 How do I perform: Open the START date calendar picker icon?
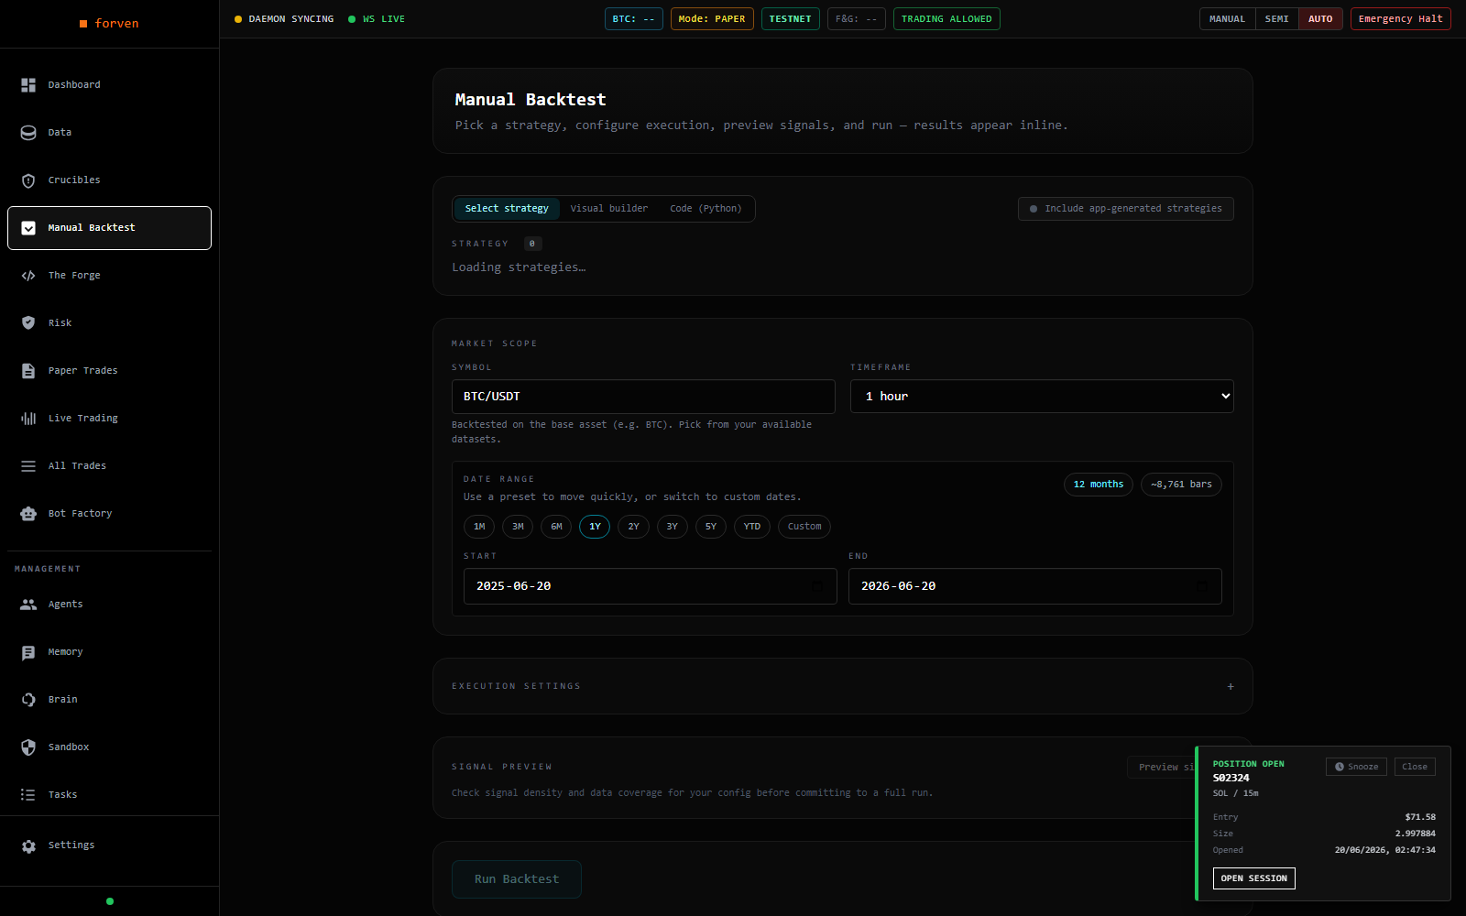click(x=816, y=586)
